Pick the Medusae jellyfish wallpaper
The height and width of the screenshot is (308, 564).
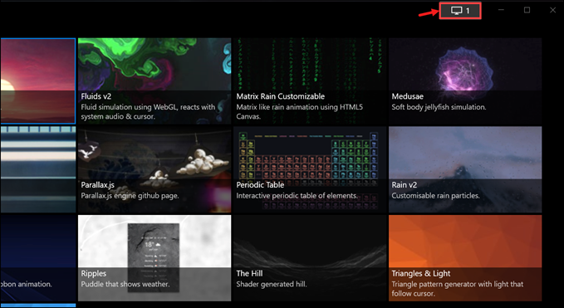coord(465,81)
